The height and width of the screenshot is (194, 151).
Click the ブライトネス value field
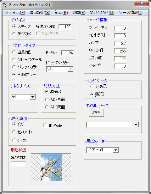tap(120, 28)
